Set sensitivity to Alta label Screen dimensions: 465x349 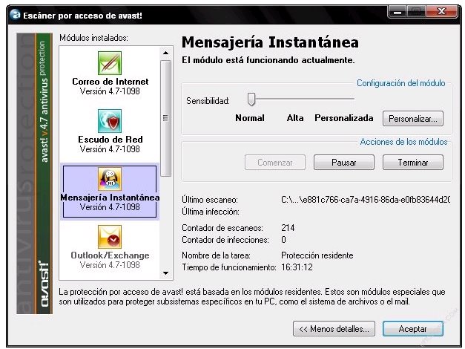[x=295, y=118]
